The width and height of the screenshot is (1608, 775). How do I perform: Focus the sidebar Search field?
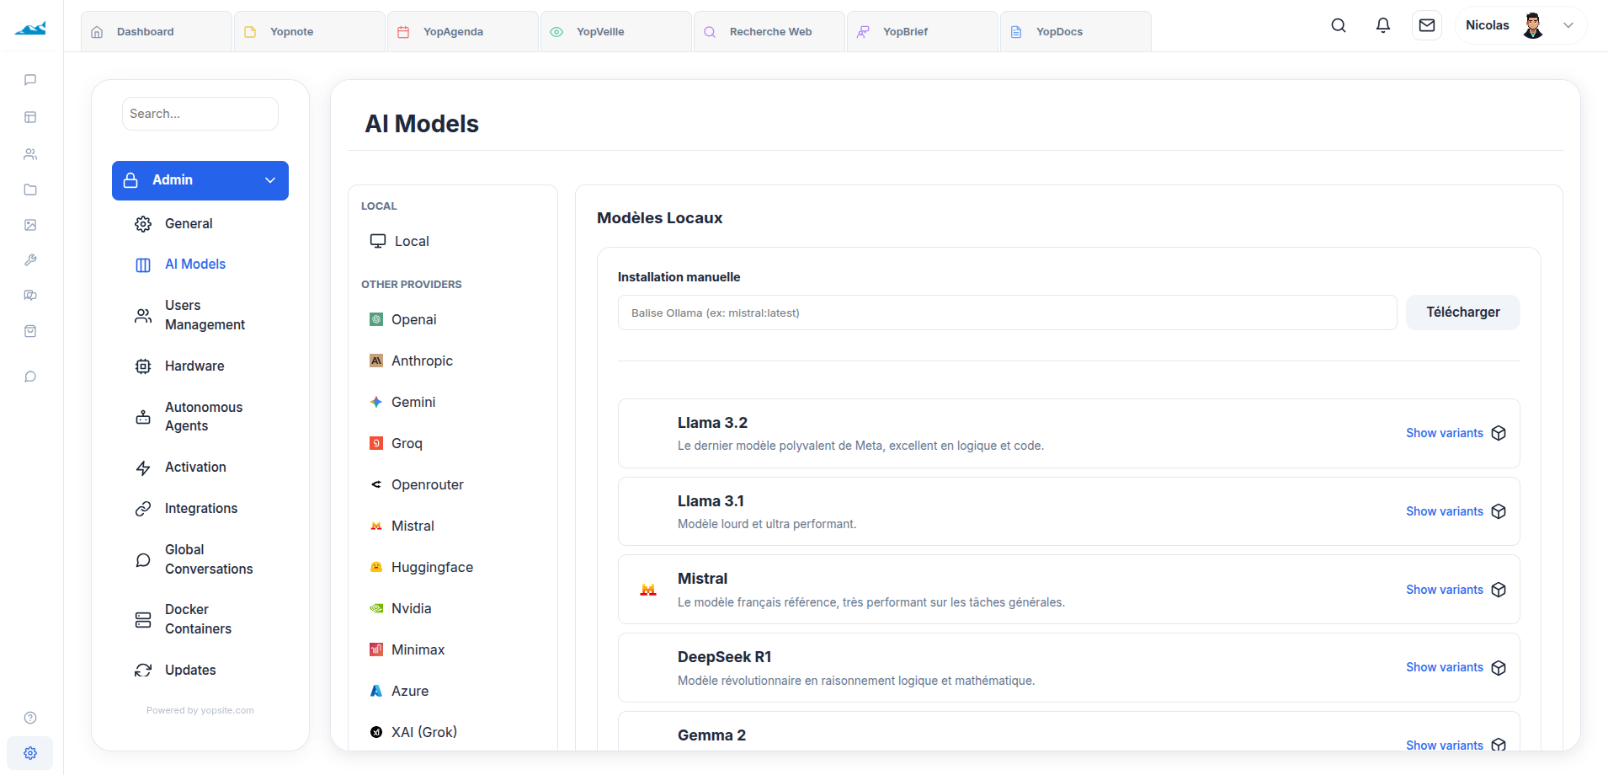(x=200, y=114)
